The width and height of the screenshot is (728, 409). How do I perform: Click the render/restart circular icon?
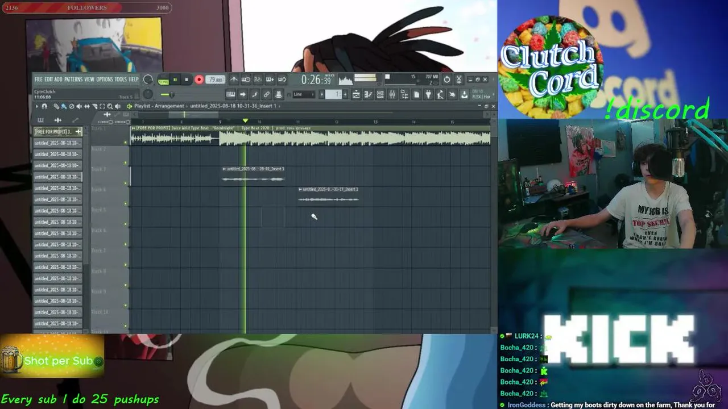(x=447, y=80)
